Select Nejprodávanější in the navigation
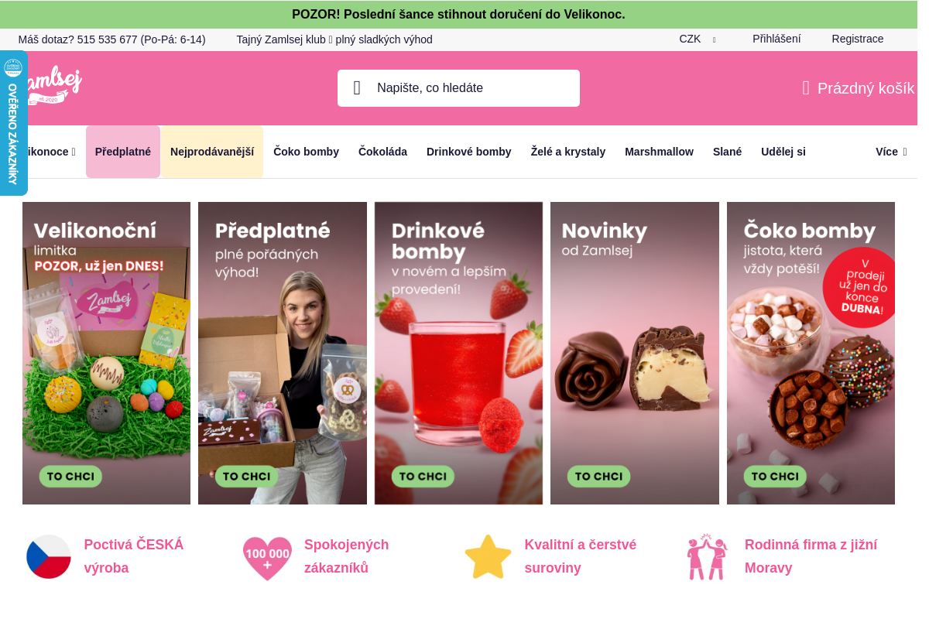This screenshot has width=929, height=619. coord(212,152)
